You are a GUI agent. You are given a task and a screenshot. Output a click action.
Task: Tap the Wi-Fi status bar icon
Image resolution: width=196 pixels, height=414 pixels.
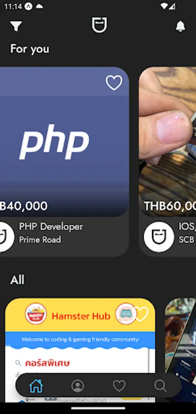pyautogui.click(x=164, y=6)
